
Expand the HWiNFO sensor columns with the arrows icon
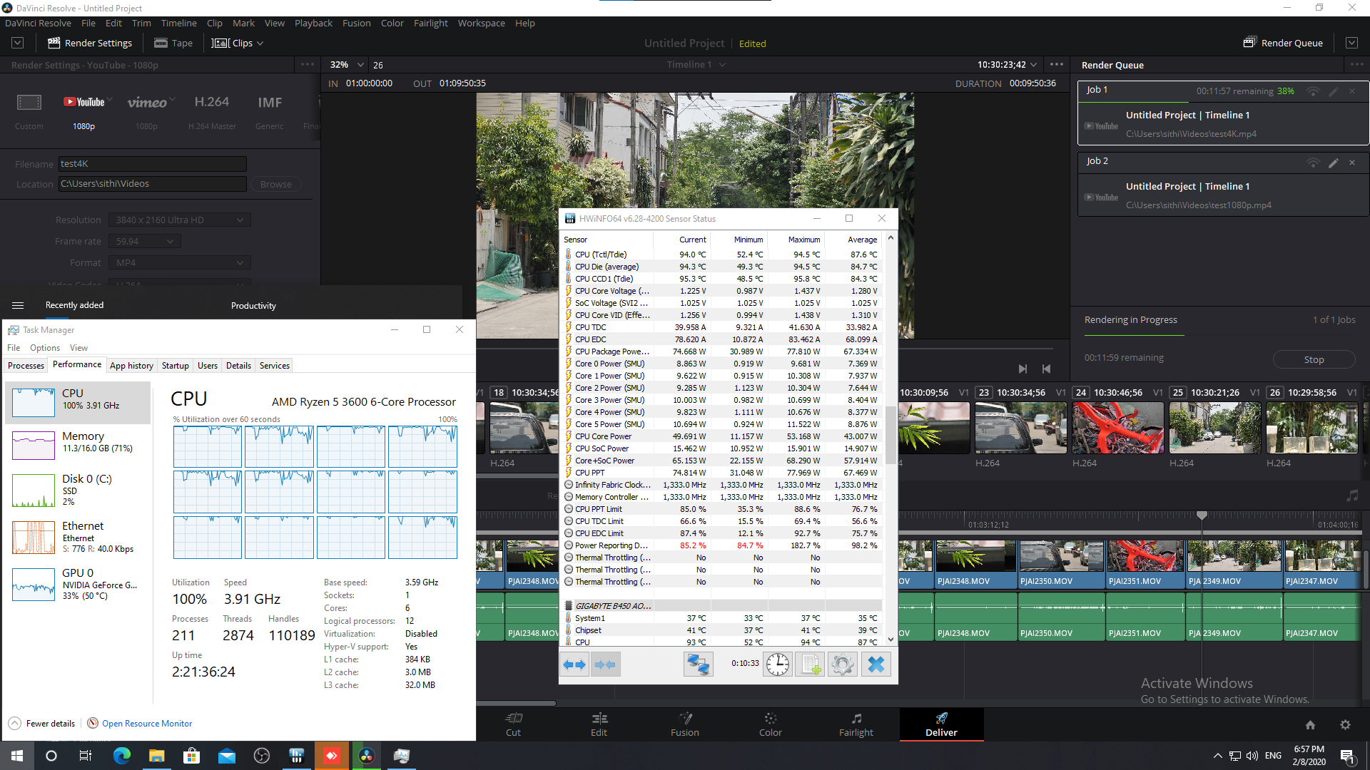pos(574,664)
